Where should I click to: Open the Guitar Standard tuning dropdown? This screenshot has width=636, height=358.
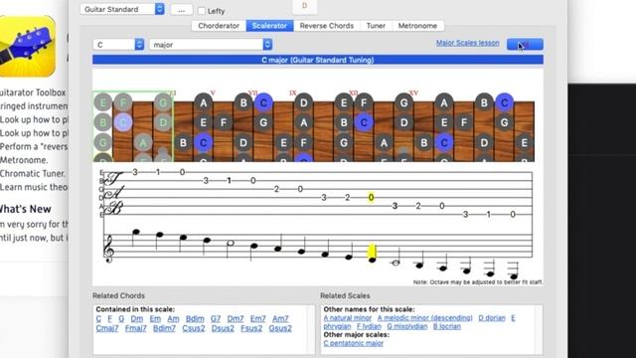click(x=122, y=9)
